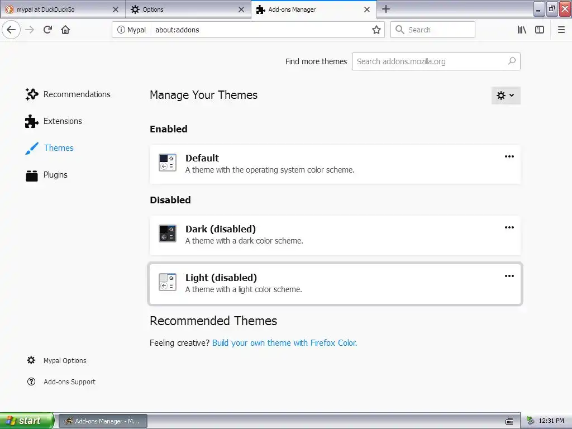
Task: Open Add-ons Support link
Action: (x=61, y=382)
